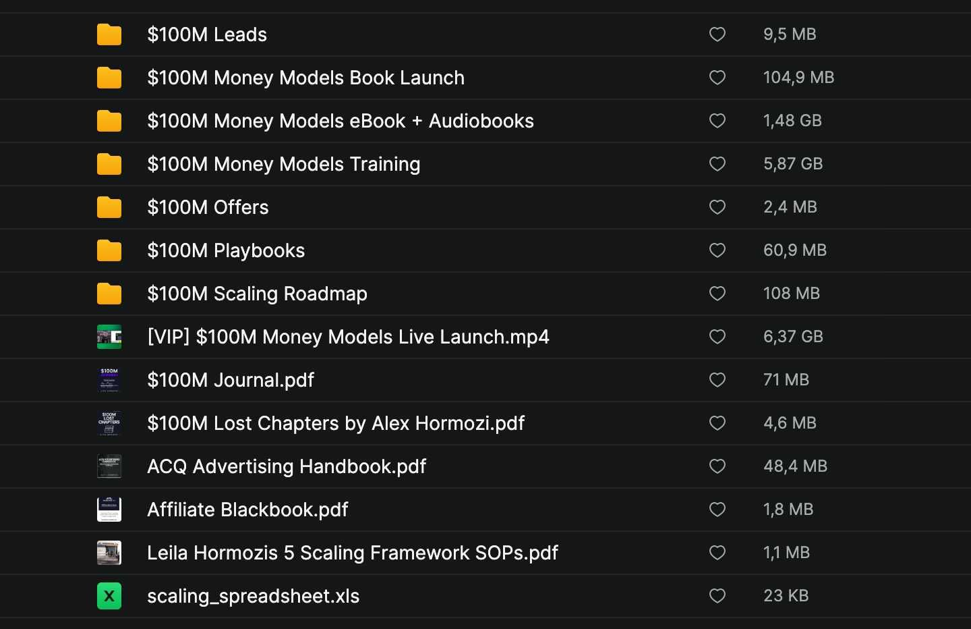971x629 pixels.
Task: Click the 60,9 MB size value
Action: tap(795, 250)
